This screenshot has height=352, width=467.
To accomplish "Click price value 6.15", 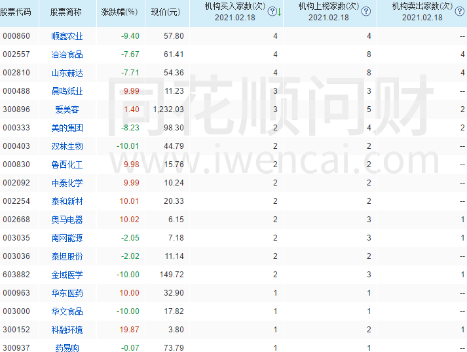I will pos(176,220).
